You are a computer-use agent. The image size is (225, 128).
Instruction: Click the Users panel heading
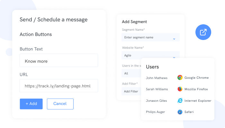[152, 67]
